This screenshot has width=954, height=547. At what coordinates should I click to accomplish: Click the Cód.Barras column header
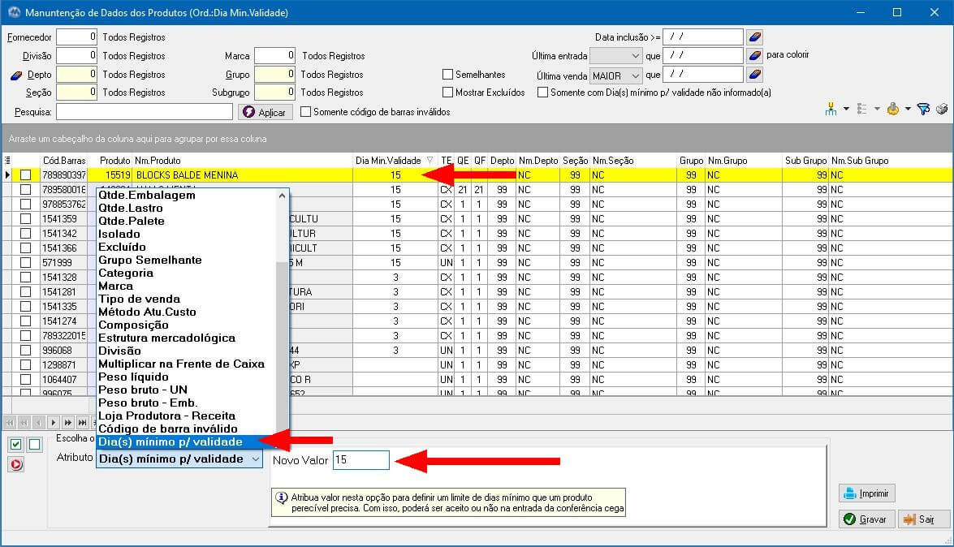pos(64,161)
